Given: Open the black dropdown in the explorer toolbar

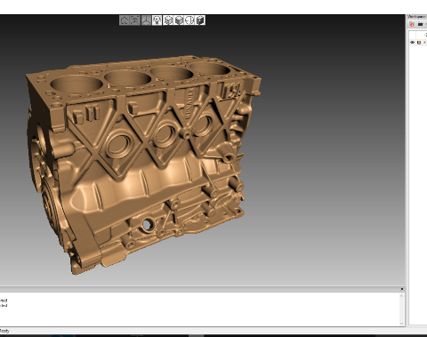Looking at the screenshot, I should 421,25.
